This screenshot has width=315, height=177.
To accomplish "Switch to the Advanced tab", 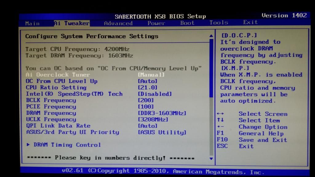I will [x=118, y=23].
